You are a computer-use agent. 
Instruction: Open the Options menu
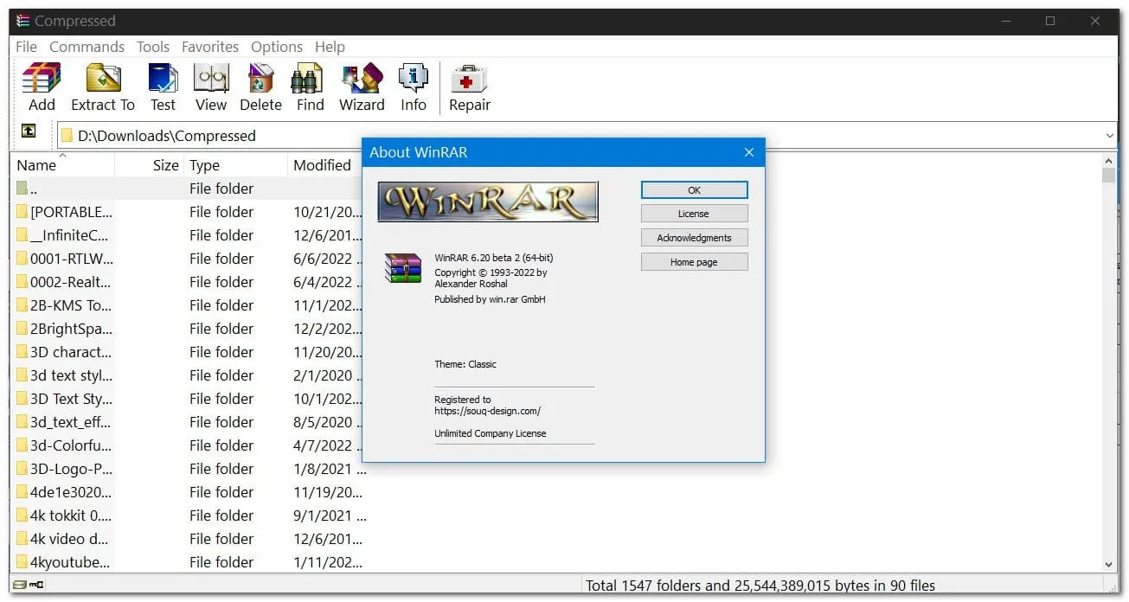tap(277, 47)
